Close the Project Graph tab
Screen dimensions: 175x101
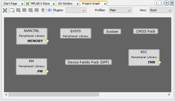(105, 4)
